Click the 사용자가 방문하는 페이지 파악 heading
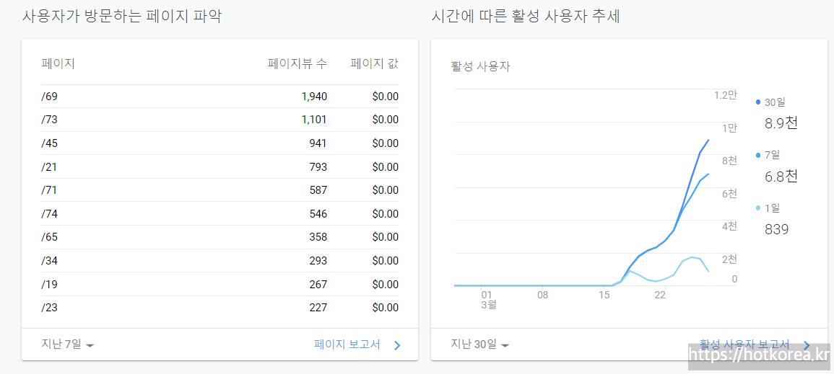Viewport: 834px width, 374px height. pos(122,17)
